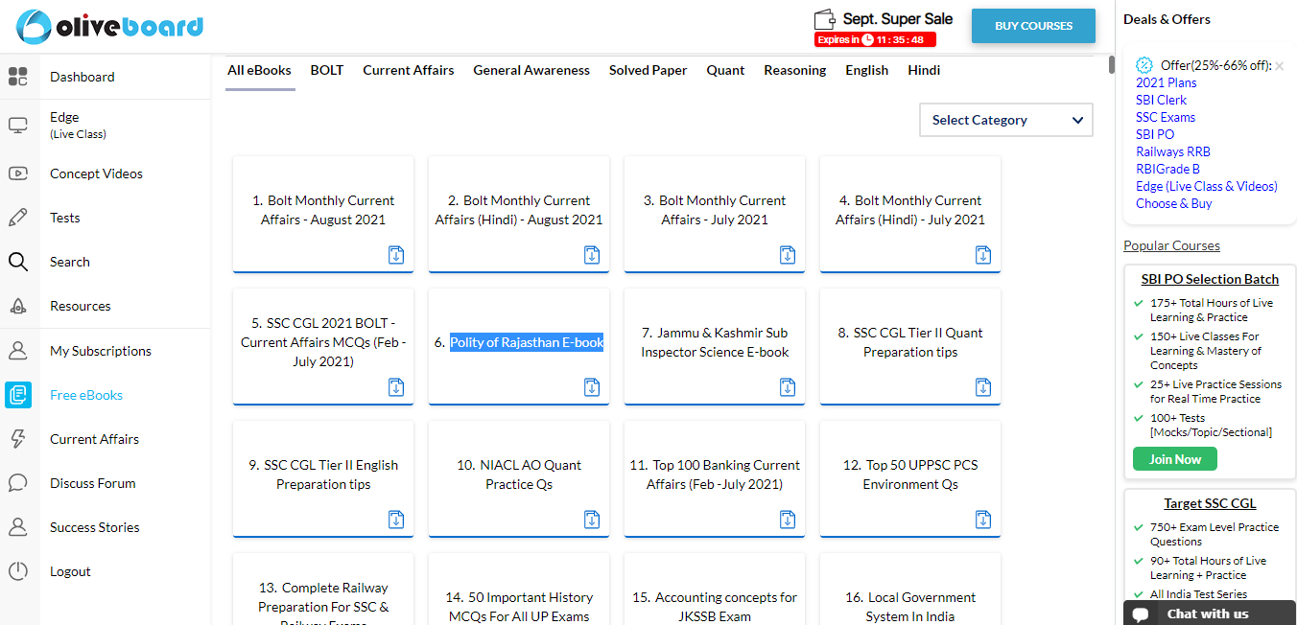Go to Dashboard in the sidebar
The image size is (1297, 625).
(83, 77)
